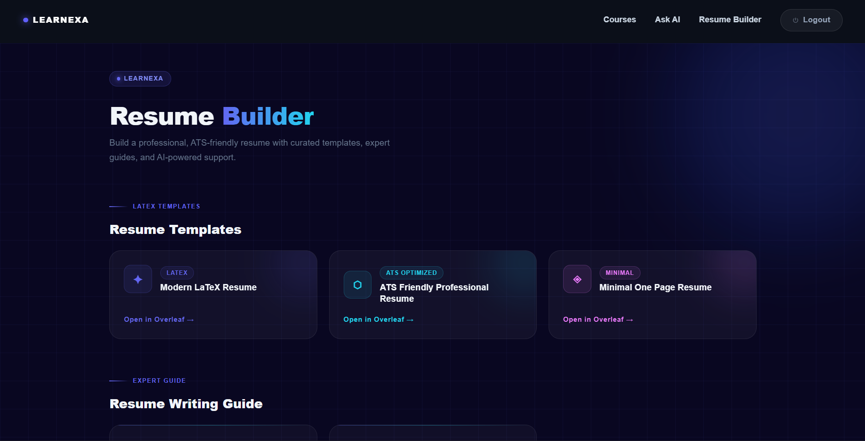Select the Modern LaTeX Resume template card
Screen dimensions: 865x441
coord(213,295)
